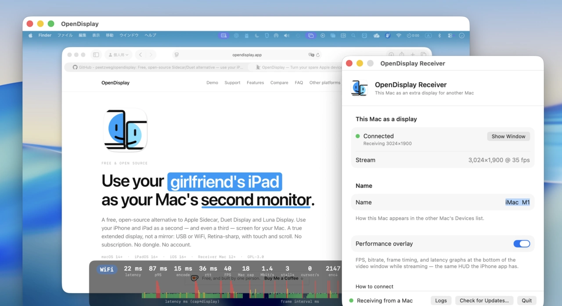Click the How to connect heading
Screen dimensions: 562x306
click(x=375, y=287)
